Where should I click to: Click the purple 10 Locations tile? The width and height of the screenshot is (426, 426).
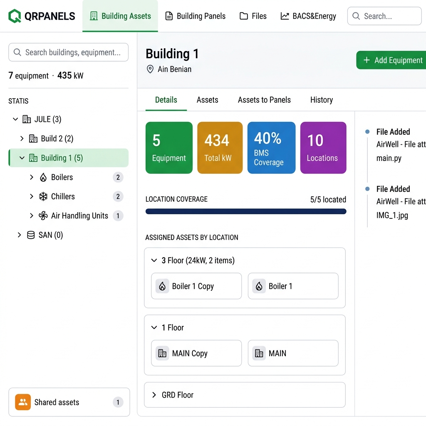click(x=323, y=148)
